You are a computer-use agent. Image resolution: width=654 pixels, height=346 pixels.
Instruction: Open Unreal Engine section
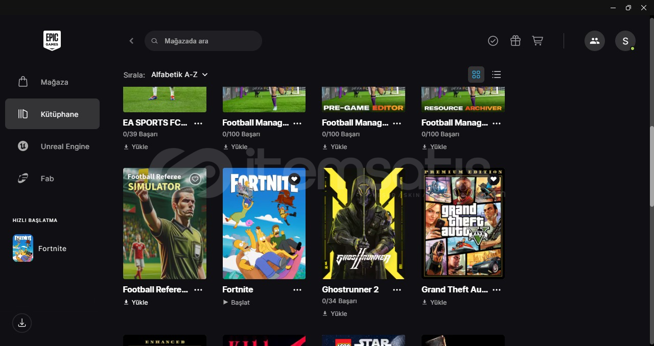tap(52, 146)
